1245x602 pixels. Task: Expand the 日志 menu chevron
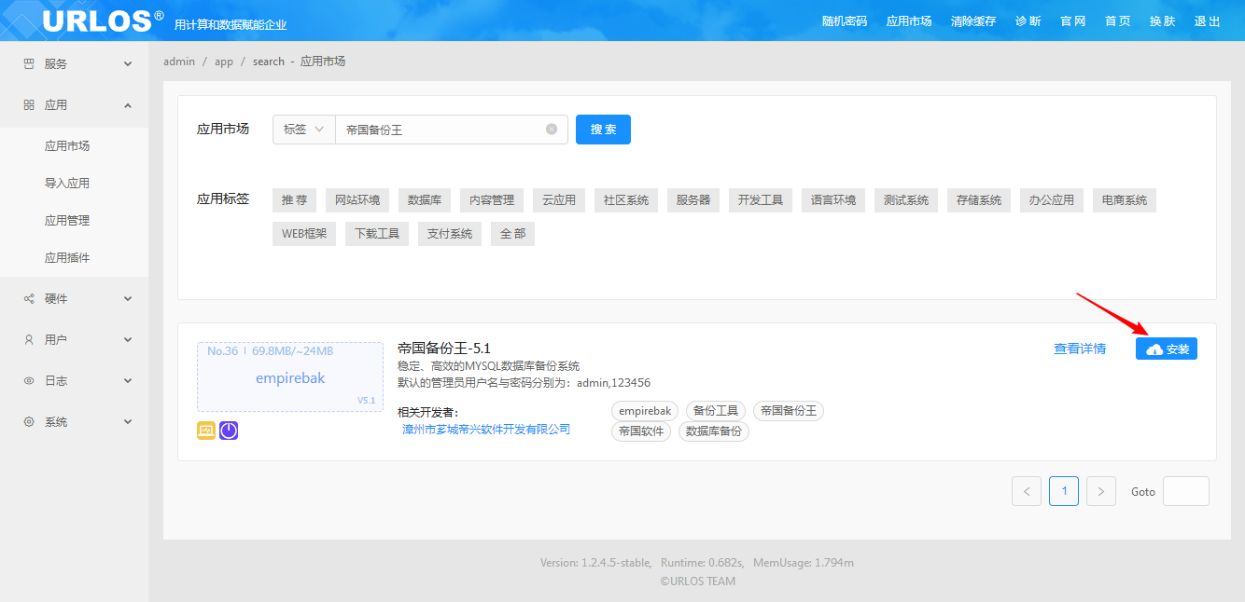pyautogui.click(x=128, y=381)
